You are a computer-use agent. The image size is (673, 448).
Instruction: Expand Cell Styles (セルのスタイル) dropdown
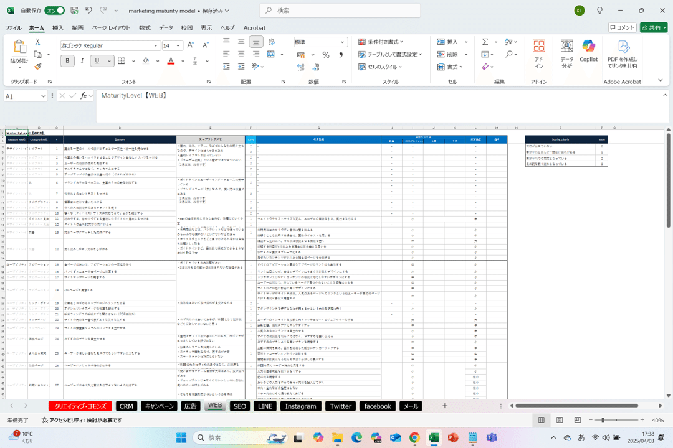380,67
